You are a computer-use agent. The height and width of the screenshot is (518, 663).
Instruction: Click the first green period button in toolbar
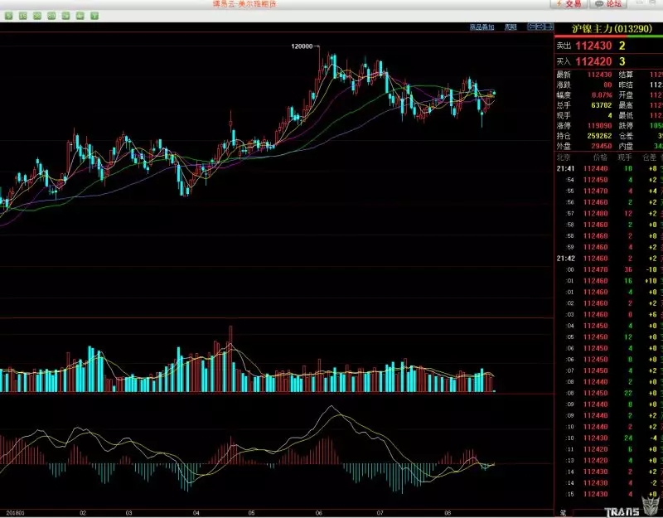coord(8,16)
